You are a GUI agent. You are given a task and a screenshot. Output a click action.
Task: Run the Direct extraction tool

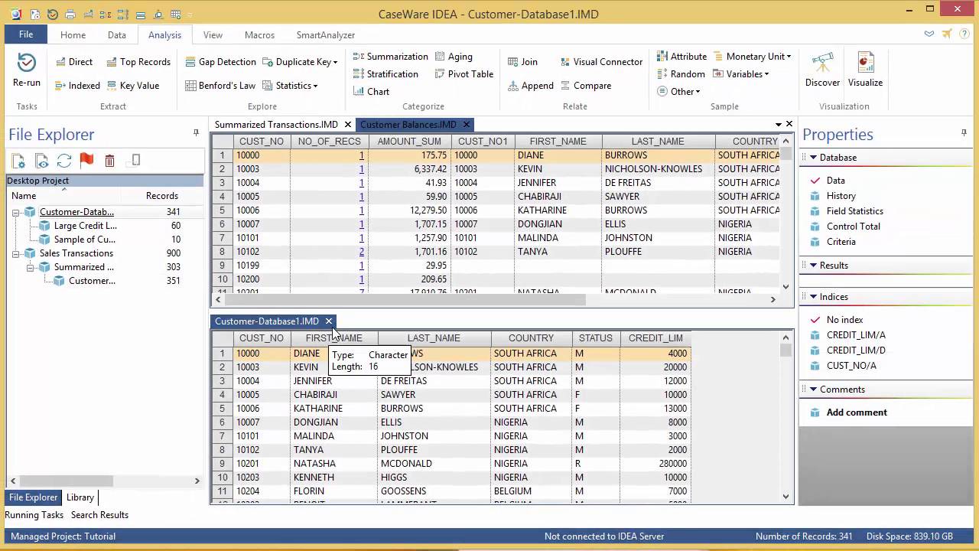(73, 62)
